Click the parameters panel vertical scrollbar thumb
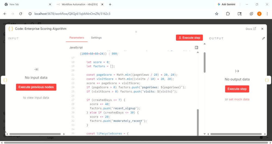 (205, 62)
